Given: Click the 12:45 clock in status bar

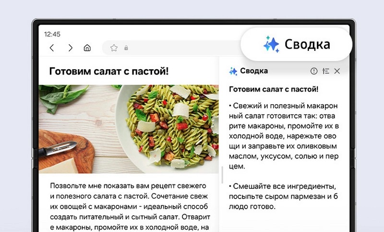Looking at the screenshot, I should (x=52, y=34).
